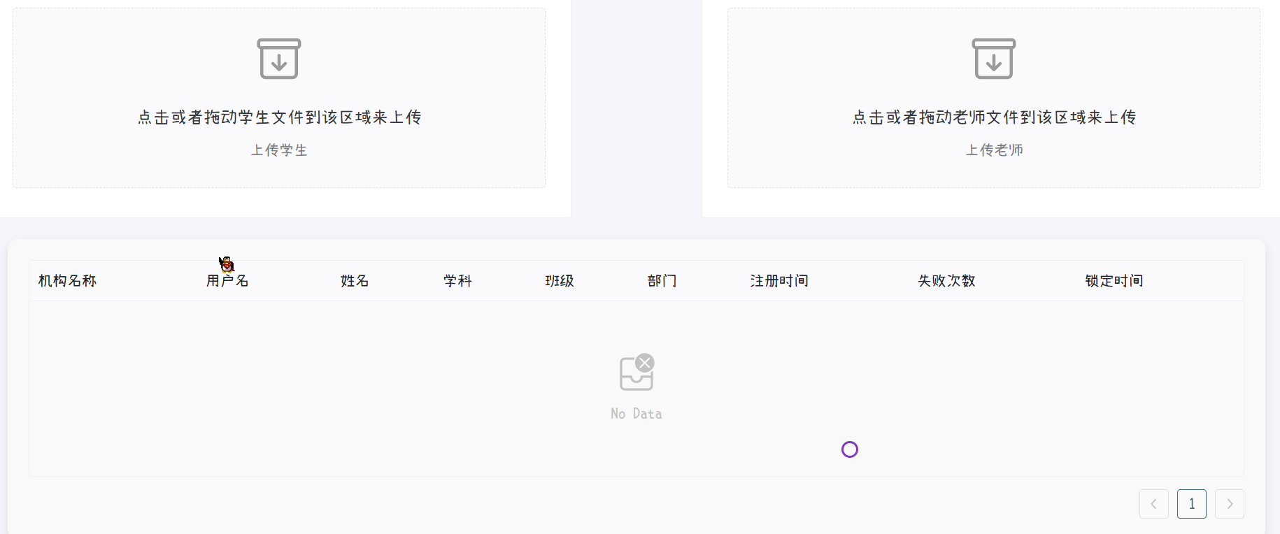Screen dimensions: 1280x534
Task: Click 上传老师 upload text
Action: 994,150
